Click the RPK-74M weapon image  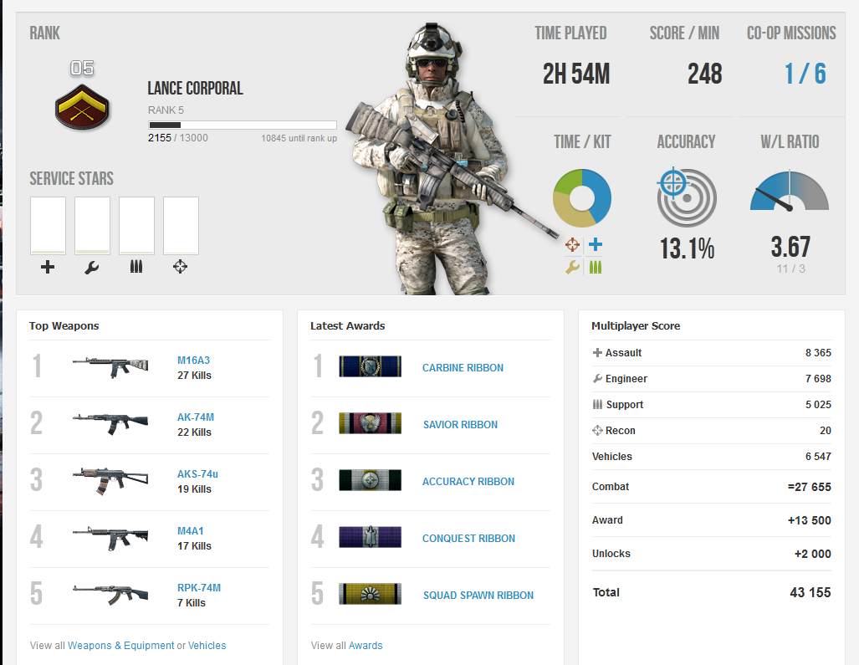[x=110, y=595]
